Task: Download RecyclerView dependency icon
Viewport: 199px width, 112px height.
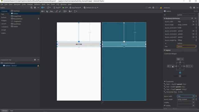Action: coord(39,19)
